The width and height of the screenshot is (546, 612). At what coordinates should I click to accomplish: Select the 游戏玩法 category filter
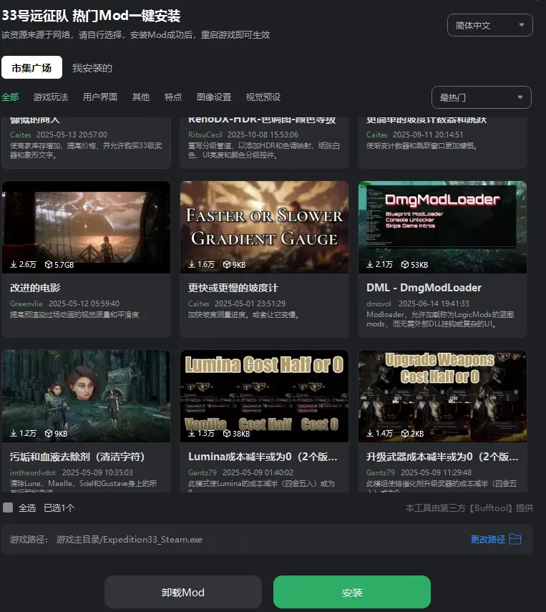pyautogui.click(x=51, y=97)
